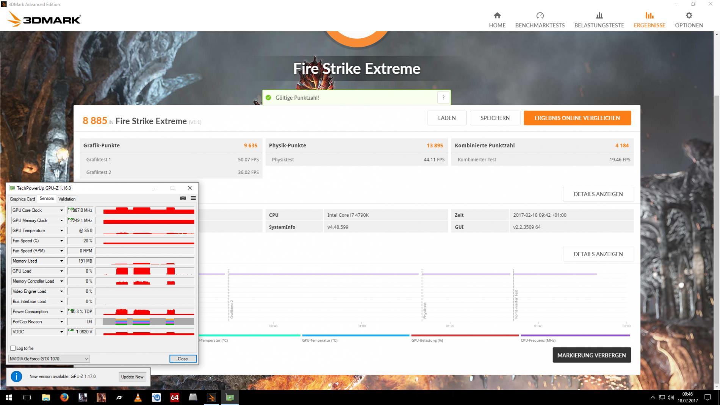Click the Physiktest timeline marker

pos(425,310)
